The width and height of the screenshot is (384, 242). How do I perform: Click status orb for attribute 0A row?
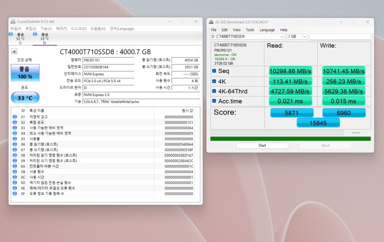[x=15, y=166]
